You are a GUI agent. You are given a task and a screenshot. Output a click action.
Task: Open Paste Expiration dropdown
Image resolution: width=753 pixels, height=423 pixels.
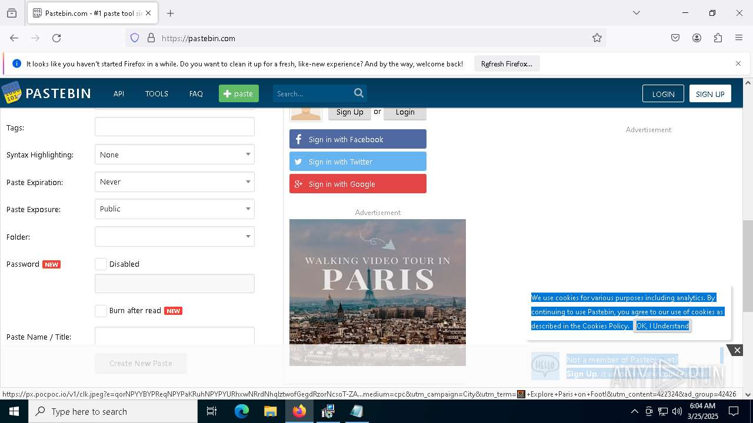(x=175, y=182)
